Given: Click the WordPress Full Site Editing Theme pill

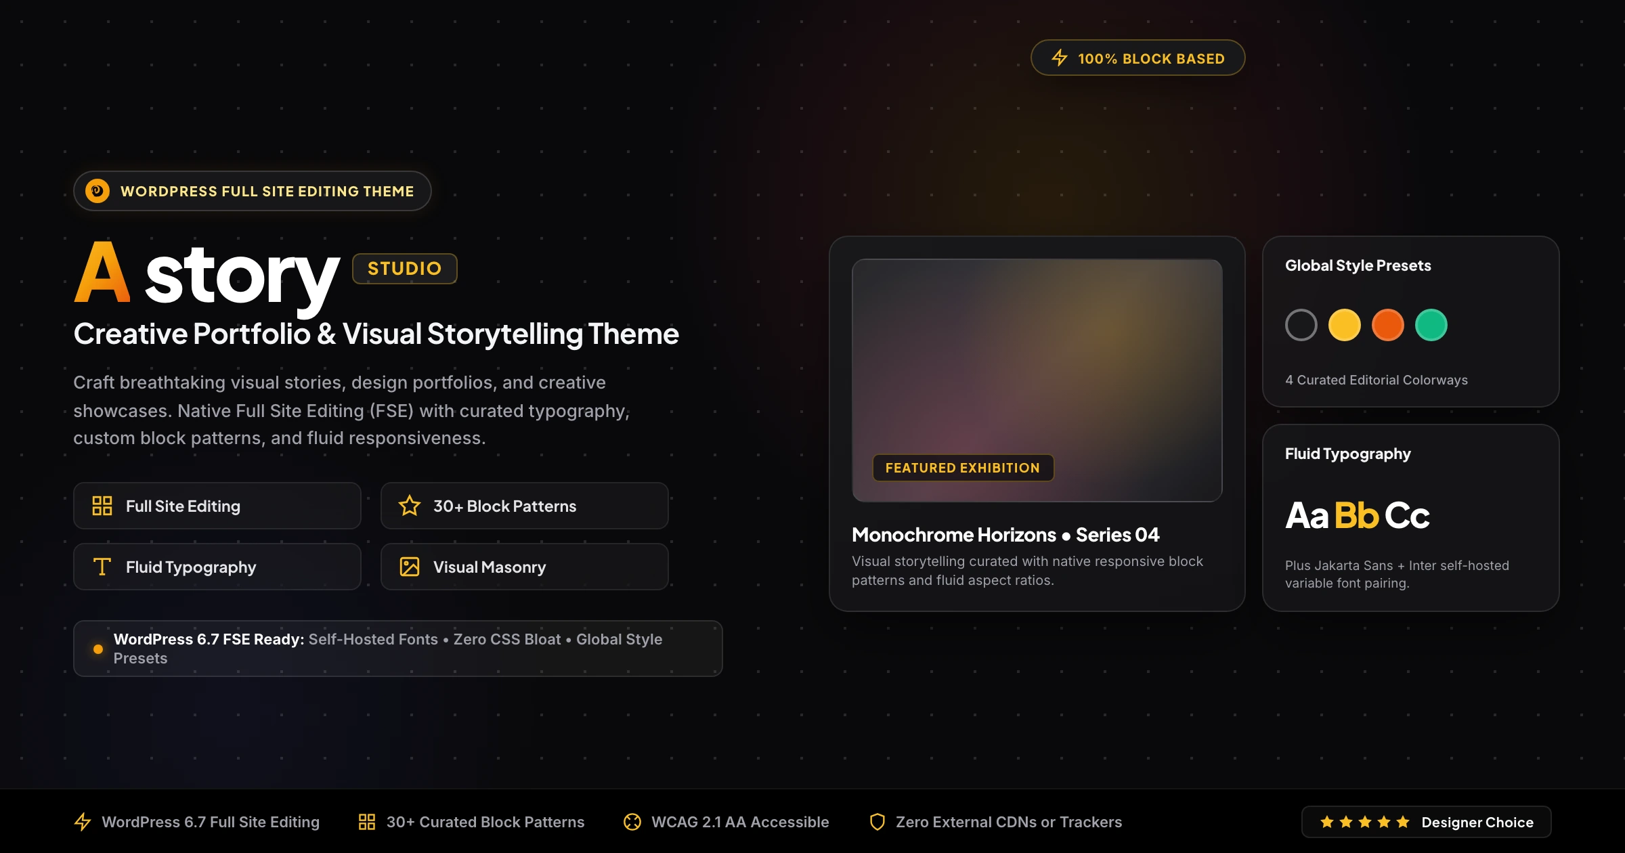Looking at the screenshot, I should coord(253,191).
